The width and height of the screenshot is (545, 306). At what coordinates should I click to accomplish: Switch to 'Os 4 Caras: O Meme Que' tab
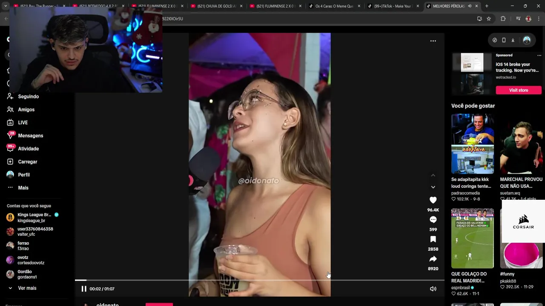pyautogui.click(x=335, y=6)
